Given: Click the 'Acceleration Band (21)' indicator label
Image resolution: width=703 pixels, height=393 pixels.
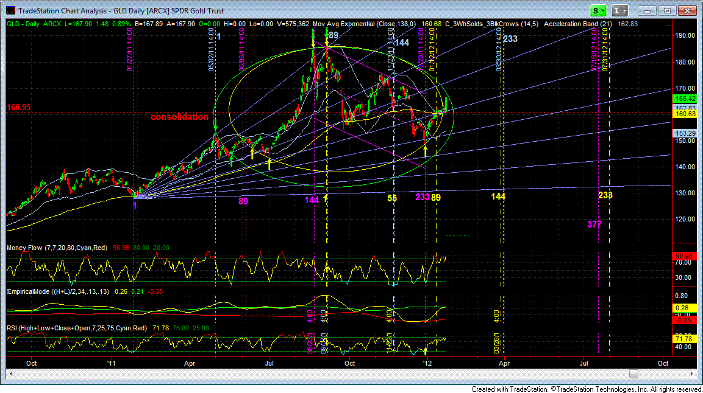Looking at the screenshot, I should tap(578, 24).
